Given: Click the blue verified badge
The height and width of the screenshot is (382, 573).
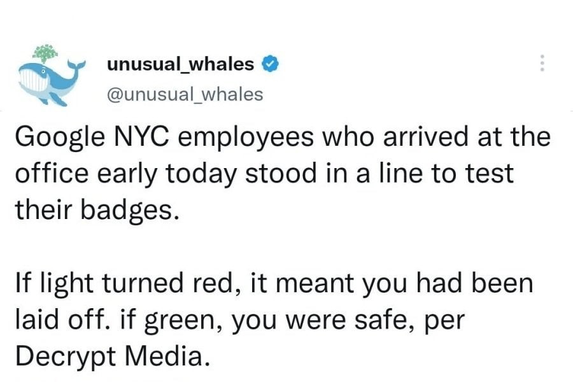Looking at the screenshot, I should (x=269, y=64).
